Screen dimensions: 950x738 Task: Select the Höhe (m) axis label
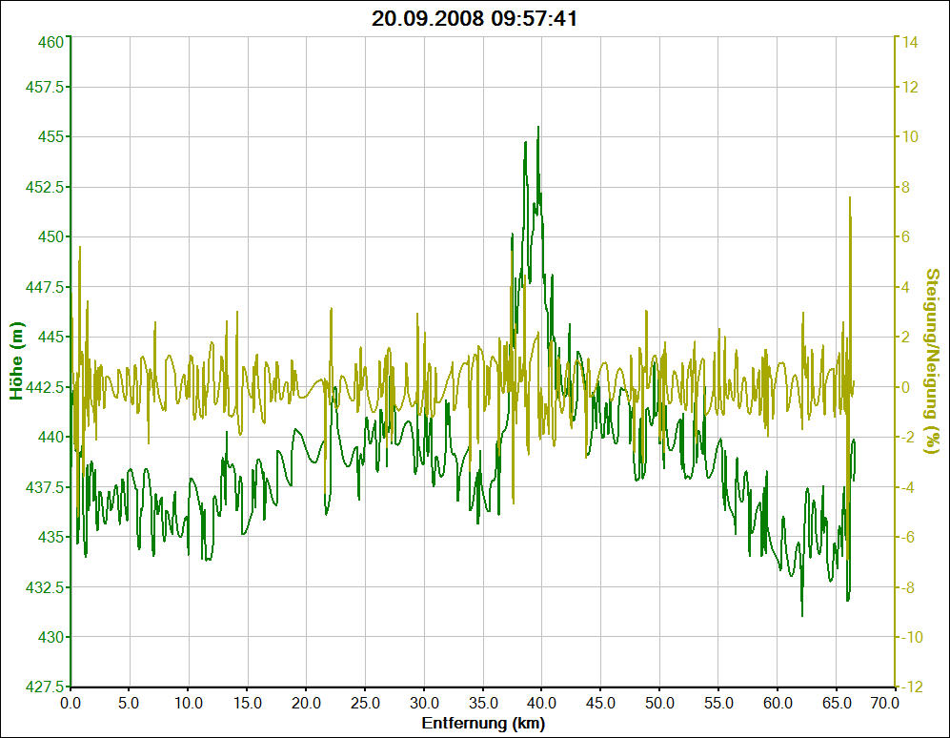point(16,362)
